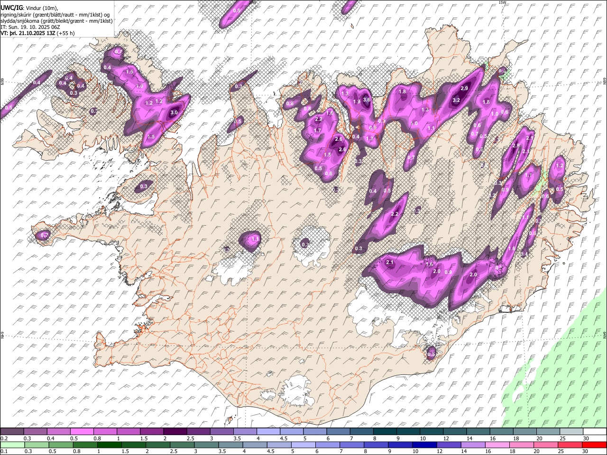The width and height of the screenshot is (607, 455).
Task: Select upper legend swatch between 4 and 4.5
Action: (x=268, y=432)
